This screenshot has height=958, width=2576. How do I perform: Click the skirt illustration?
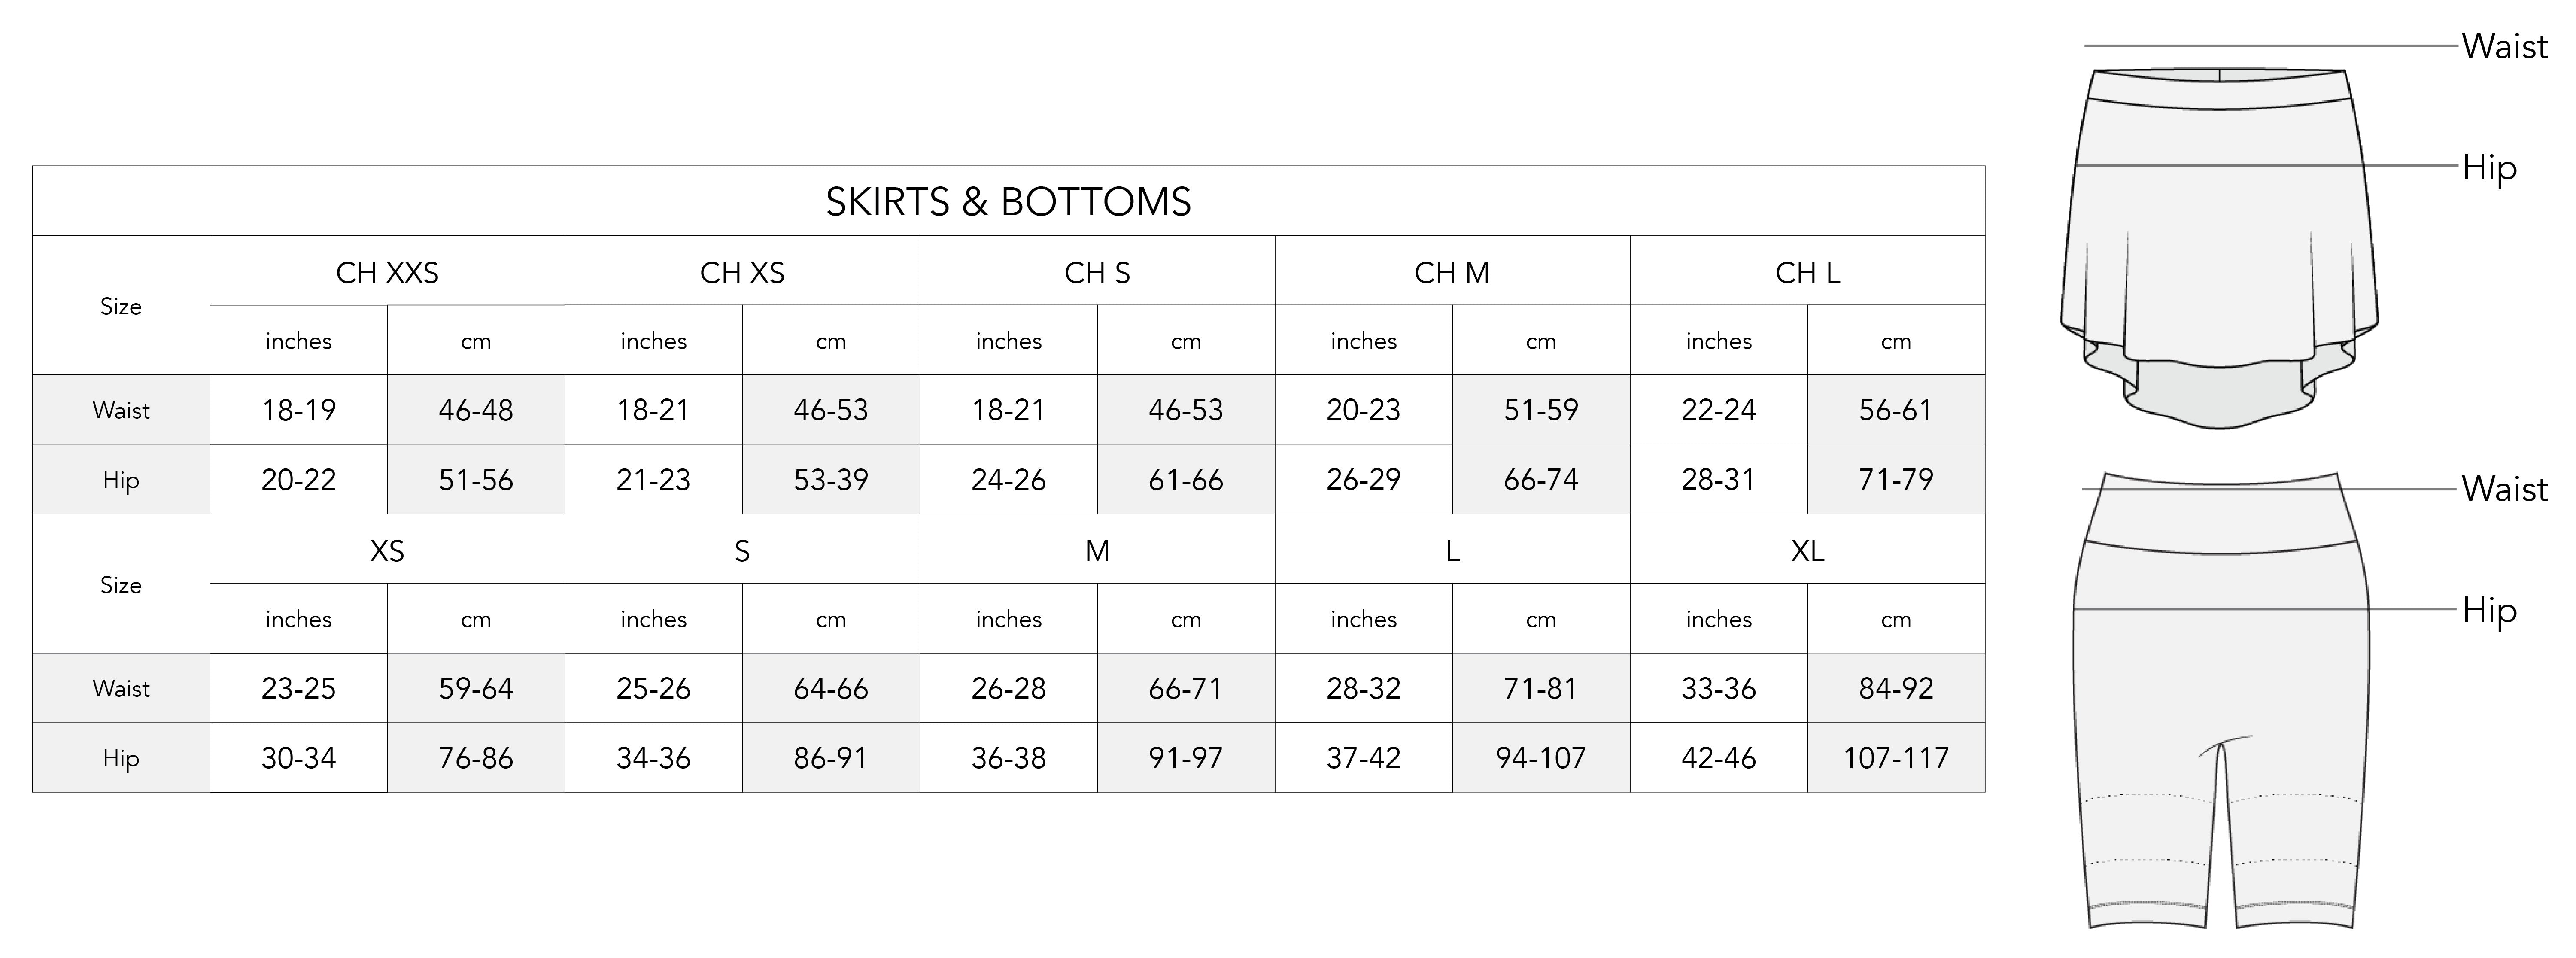coord(2218,250)
